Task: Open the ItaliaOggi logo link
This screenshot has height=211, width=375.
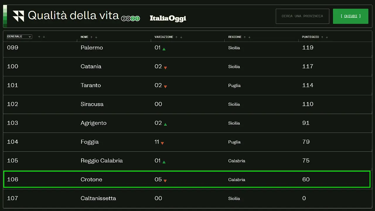Action: 168,18
